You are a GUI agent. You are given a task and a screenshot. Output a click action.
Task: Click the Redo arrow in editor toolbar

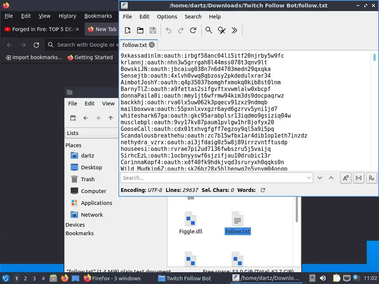181,30
